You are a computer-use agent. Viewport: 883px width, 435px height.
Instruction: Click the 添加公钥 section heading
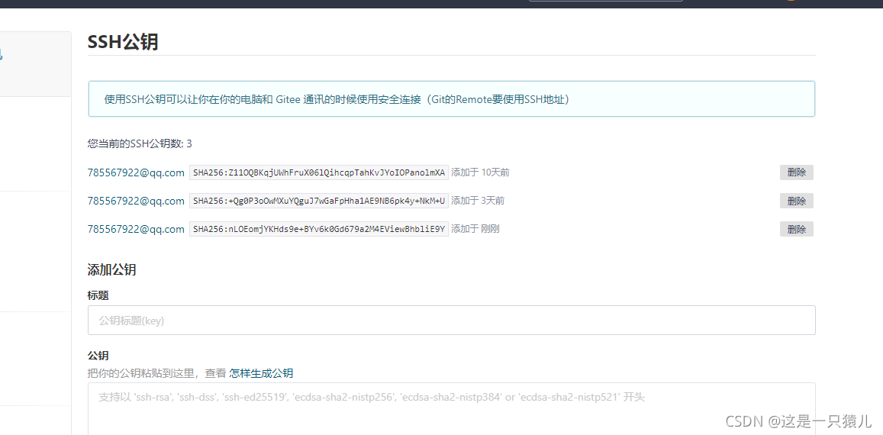tap(111, 269)
